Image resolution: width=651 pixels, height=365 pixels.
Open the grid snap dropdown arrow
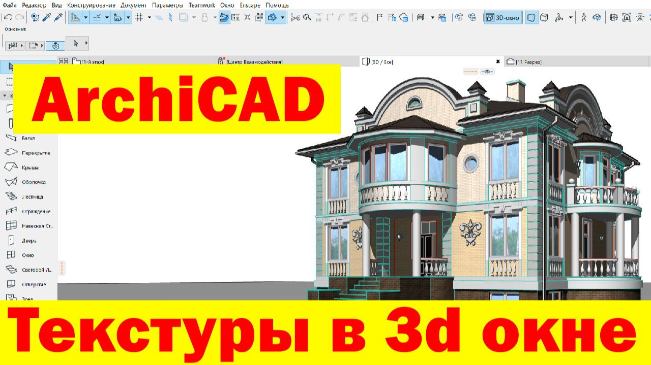[x=149, y=17]
